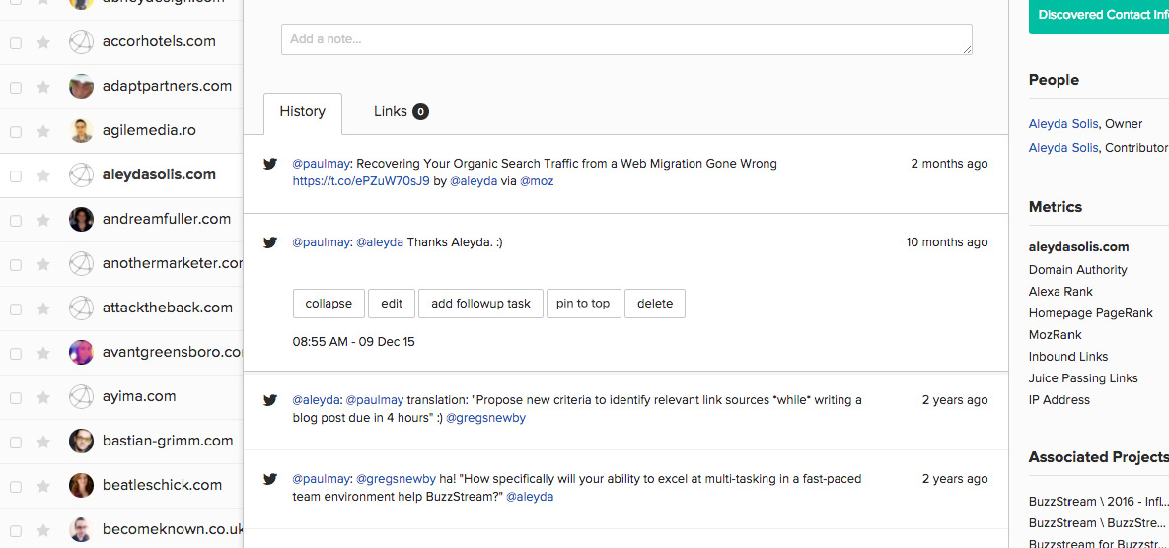1169x548 pixels.
Task: Check the box for adaptpartners.com
Action: pyautogui.click(x=16, y=87)
